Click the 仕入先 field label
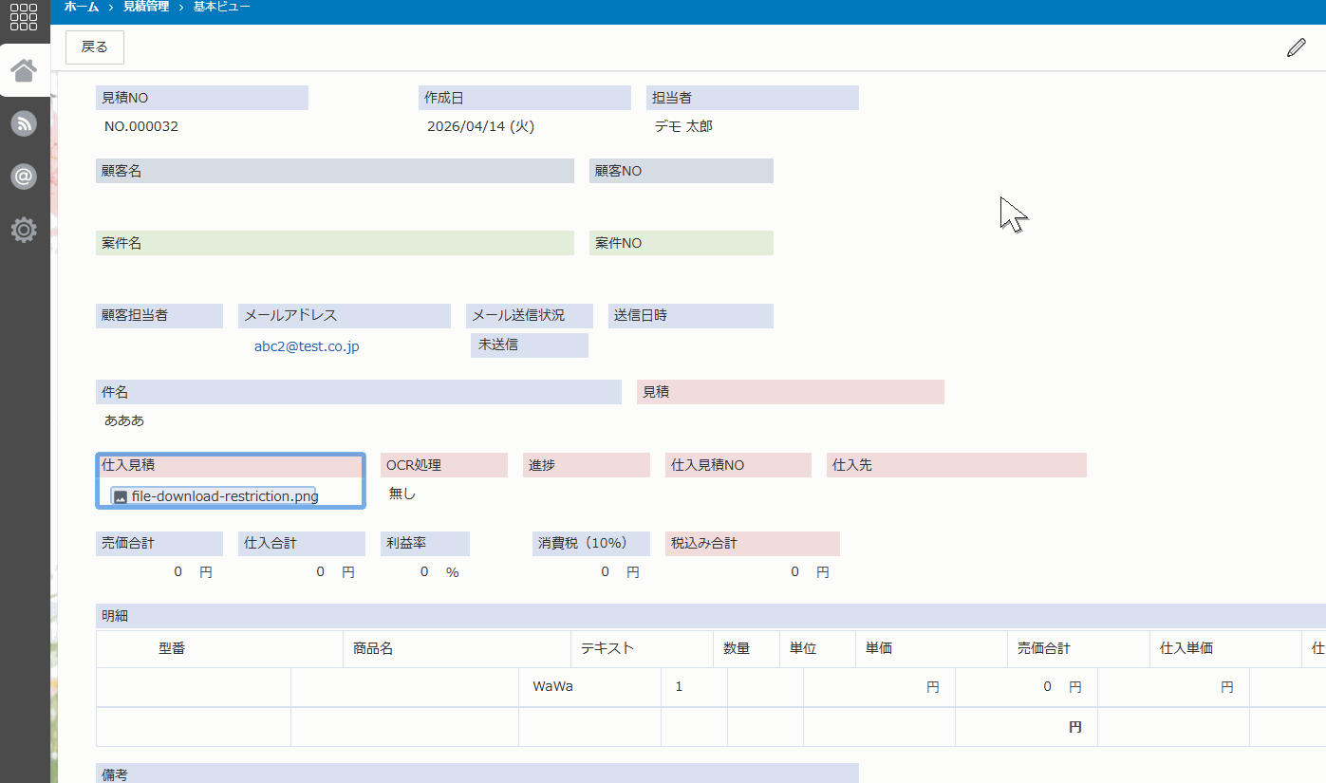 pos(957,465)
